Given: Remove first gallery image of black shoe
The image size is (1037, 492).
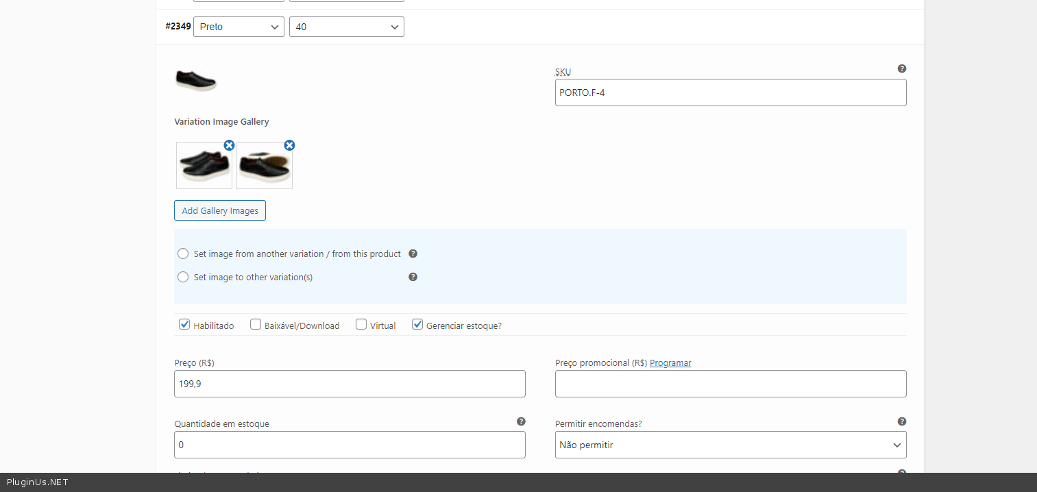Looking at the screenshot, I should pyautogui.click(x=229, y=145).
